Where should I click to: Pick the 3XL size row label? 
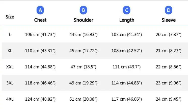coord(10,83)
